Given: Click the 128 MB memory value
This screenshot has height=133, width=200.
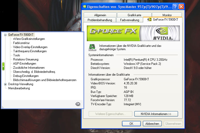Looking at the screenshot, I should tap(128, 96).
